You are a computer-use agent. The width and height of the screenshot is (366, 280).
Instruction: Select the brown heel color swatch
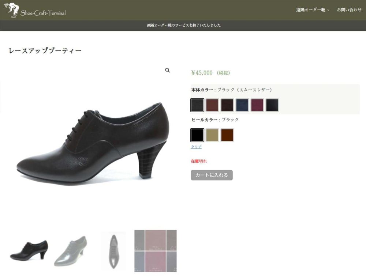click(x=227, y=135)
